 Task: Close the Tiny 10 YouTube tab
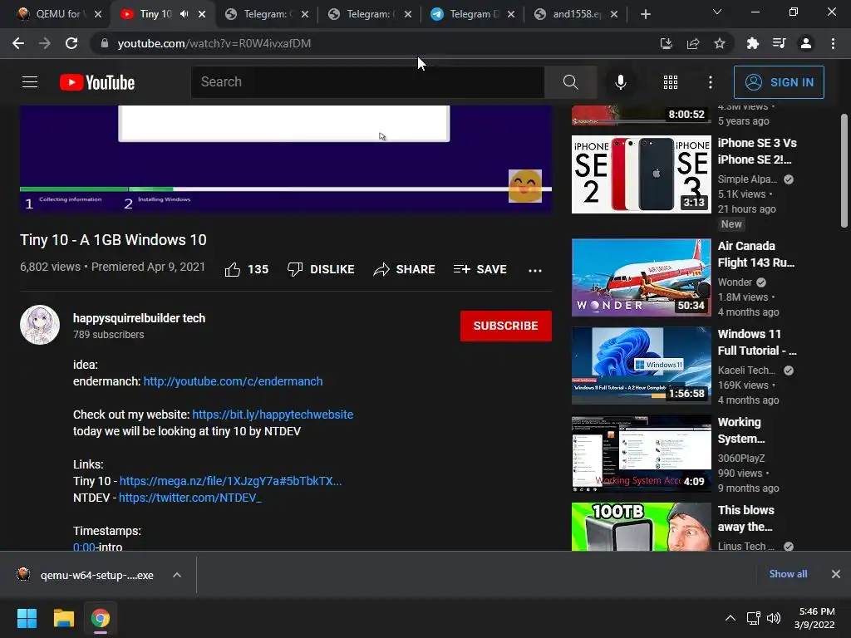(x=202, y=14)
